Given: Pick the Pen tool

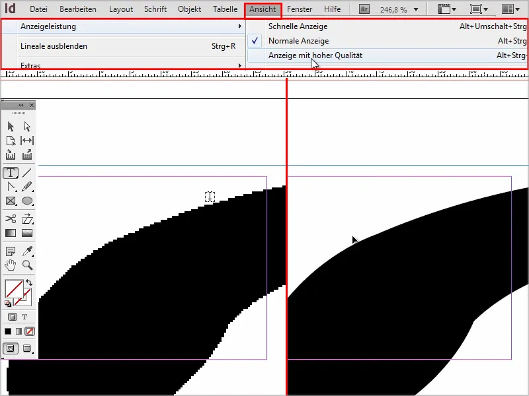Looking at the screenshot, I should [x=11, y=187].
